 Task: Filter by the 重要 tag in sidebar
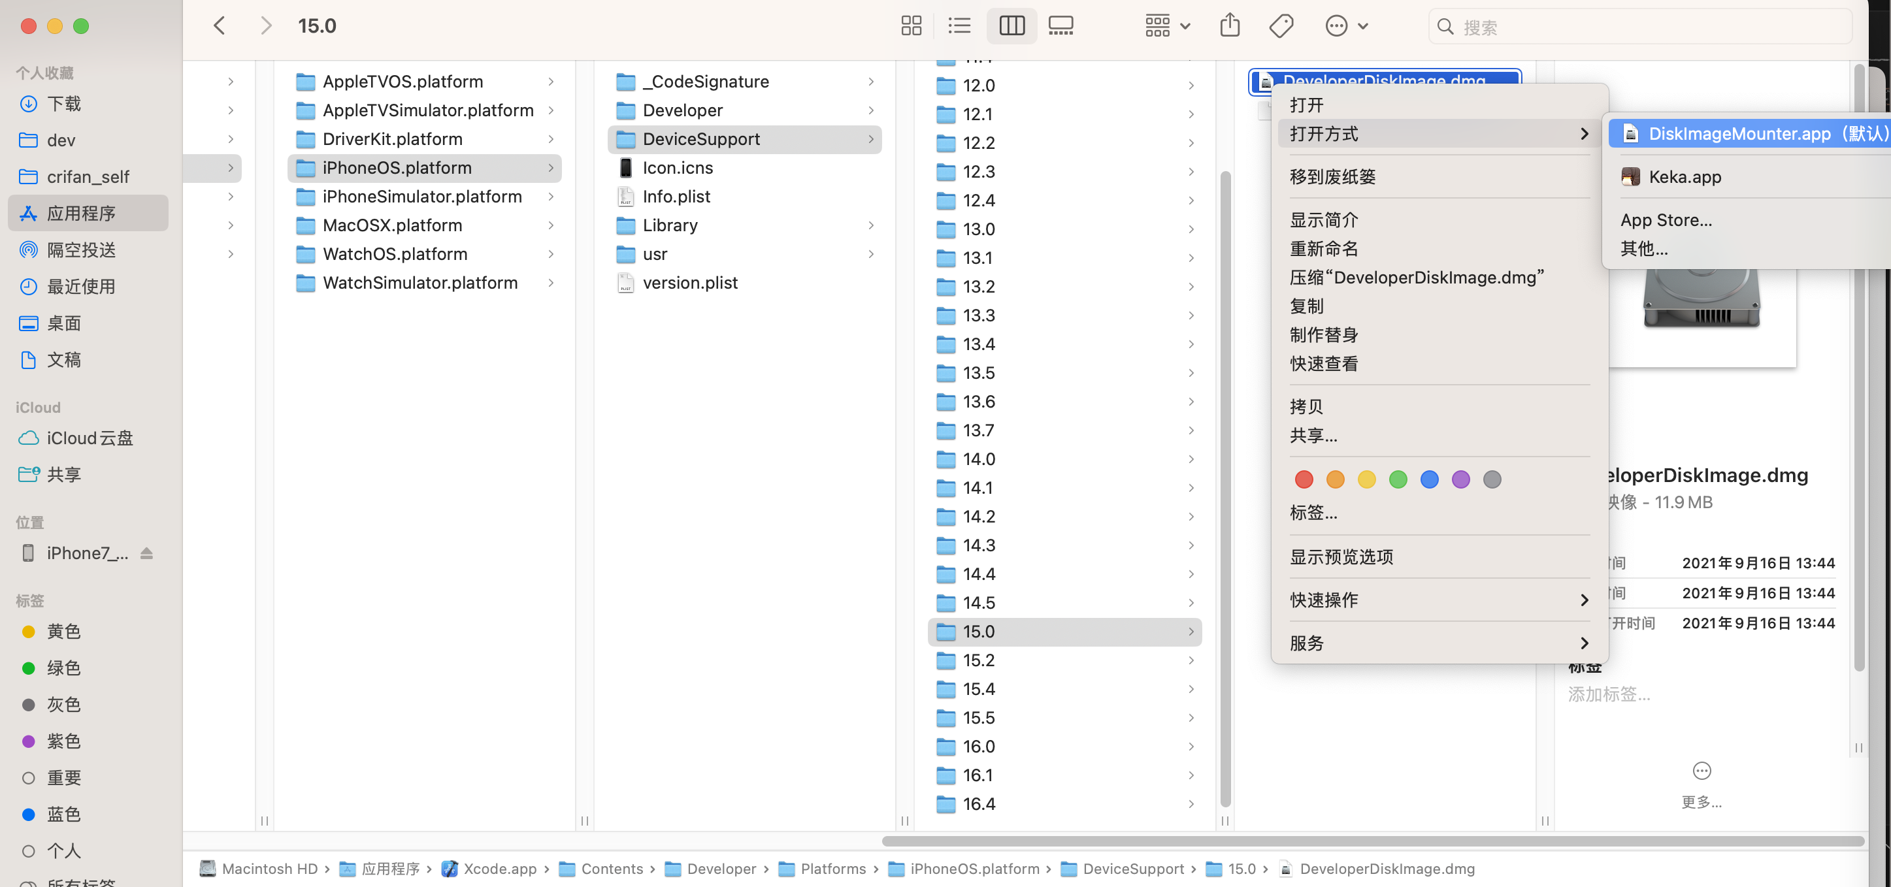point(88,778)
